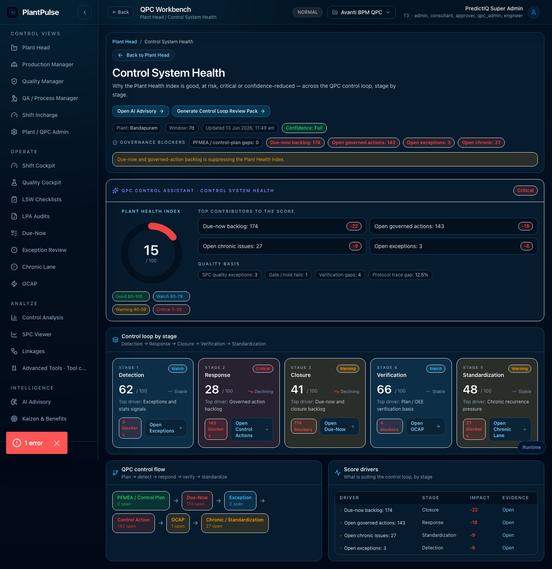Open QA / Process Manager microscope icon

point(14,98)
